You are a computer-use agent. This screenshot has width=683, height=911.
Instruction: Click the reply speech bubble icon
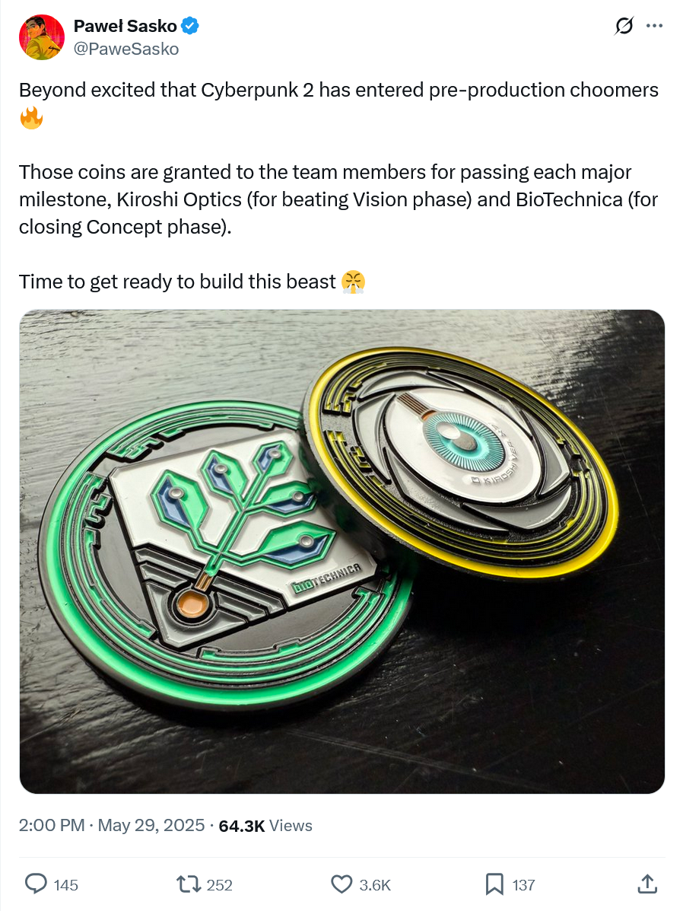tap(36, 884)
